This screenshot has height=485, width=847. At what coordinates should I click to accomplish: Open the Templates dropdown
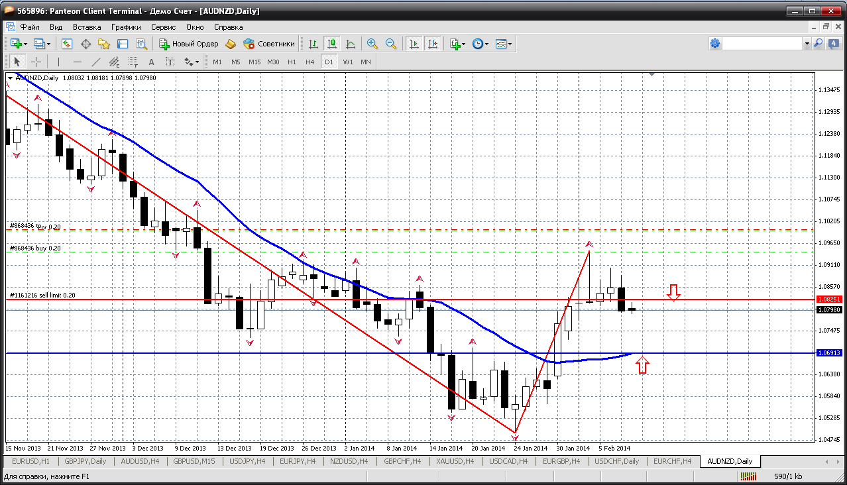tap(504, 44)
